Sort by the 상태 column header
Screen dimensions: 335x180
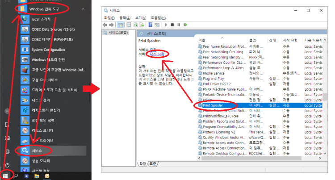coord(274,40)
